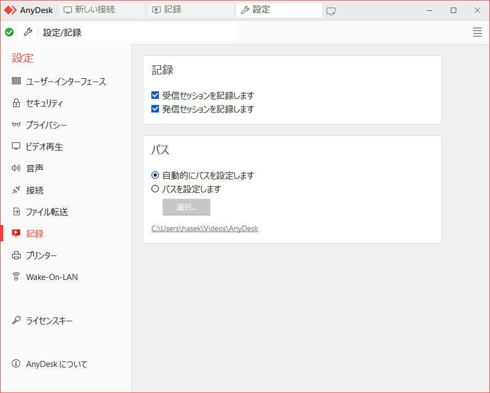Click the red play icon for 記録
The width and height of the screenshot is (490, 393).
(16, 233)
